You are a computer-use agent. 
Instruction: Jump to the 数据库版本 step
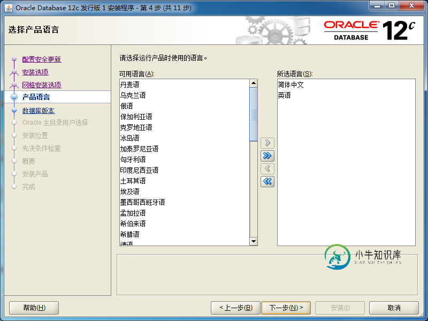pos(39,111)
